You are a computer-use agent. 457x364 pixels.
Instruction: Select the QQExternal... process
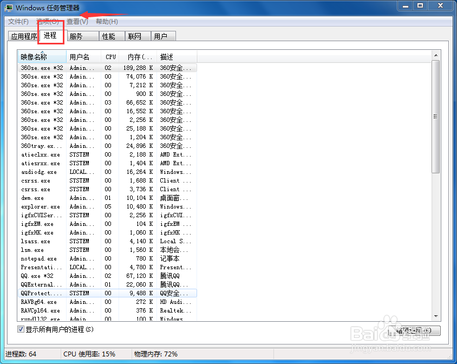pyautogui.click(x=107, y=284)
